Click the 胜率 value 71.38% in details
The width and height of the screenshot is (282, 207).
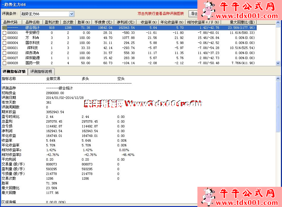(x=51, y=183)
